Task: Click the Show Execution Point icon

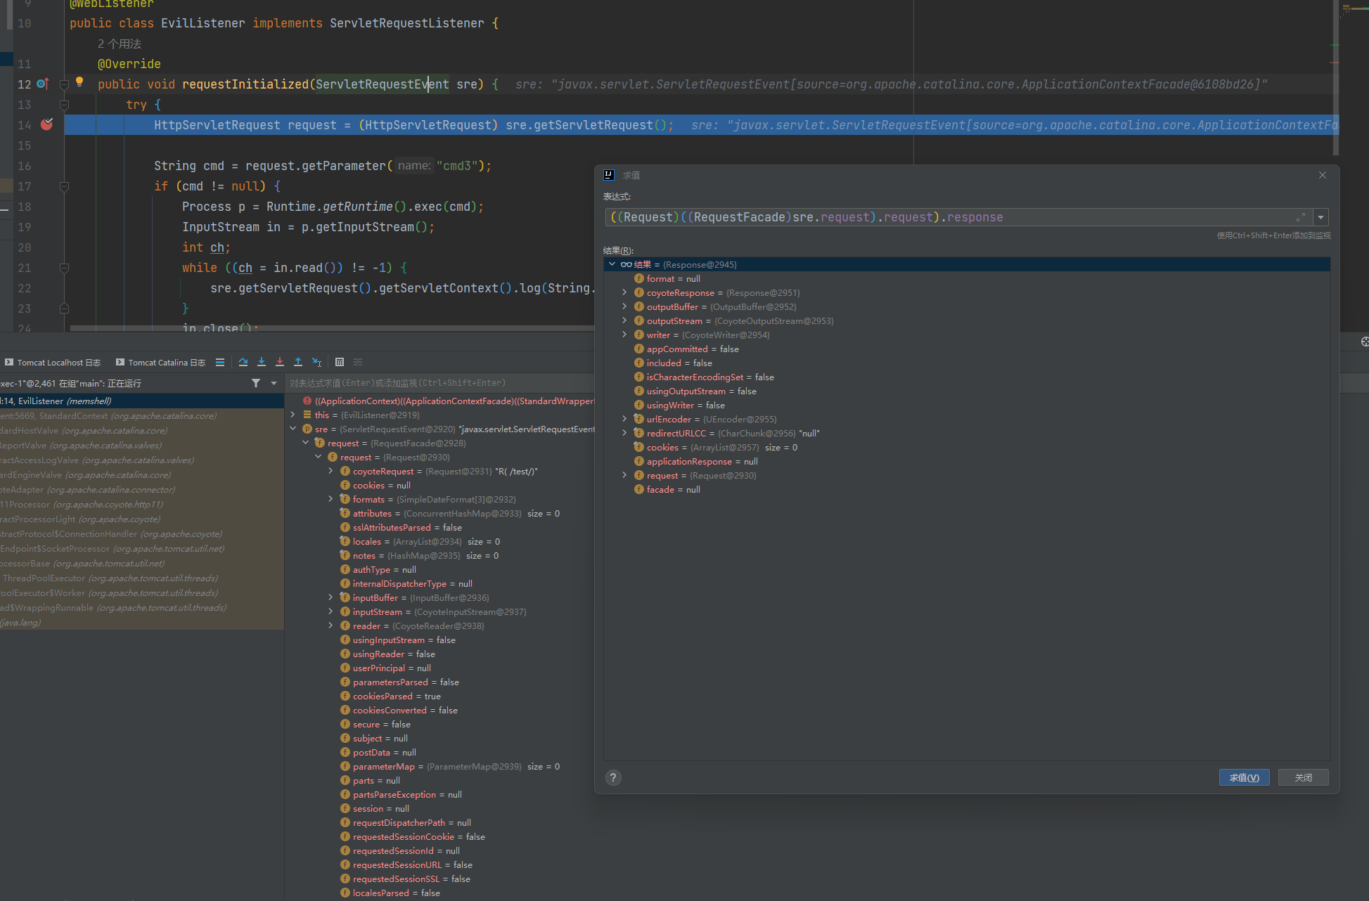Action: coord(220,363)
